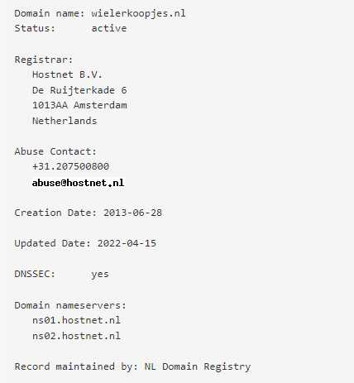Viewport: 354px width, 383px height.
Task: Click the Netherlands country line
Action: (65, 121)
